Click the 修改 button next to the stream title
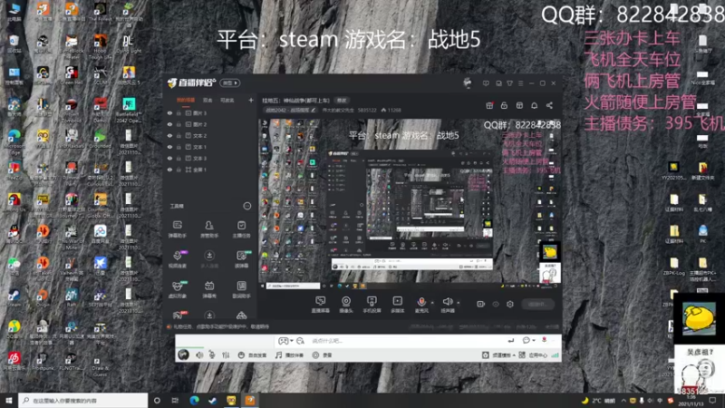 [342, 100]
